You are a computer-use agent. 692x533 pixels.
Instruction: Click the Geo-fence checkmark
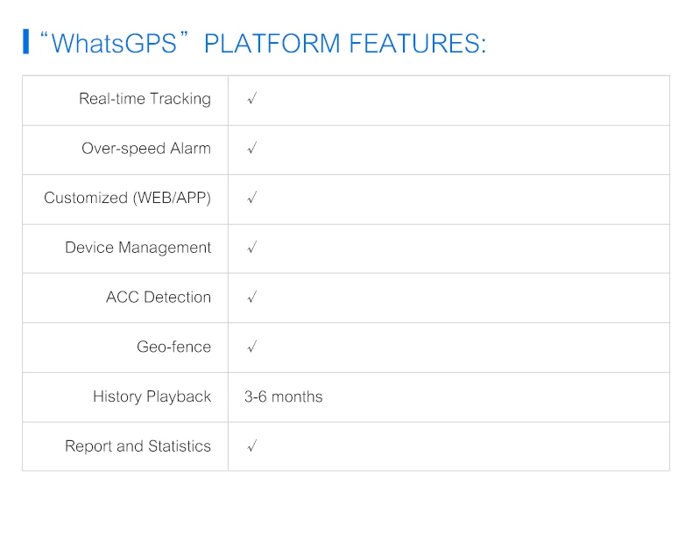(x=251, y=347)
